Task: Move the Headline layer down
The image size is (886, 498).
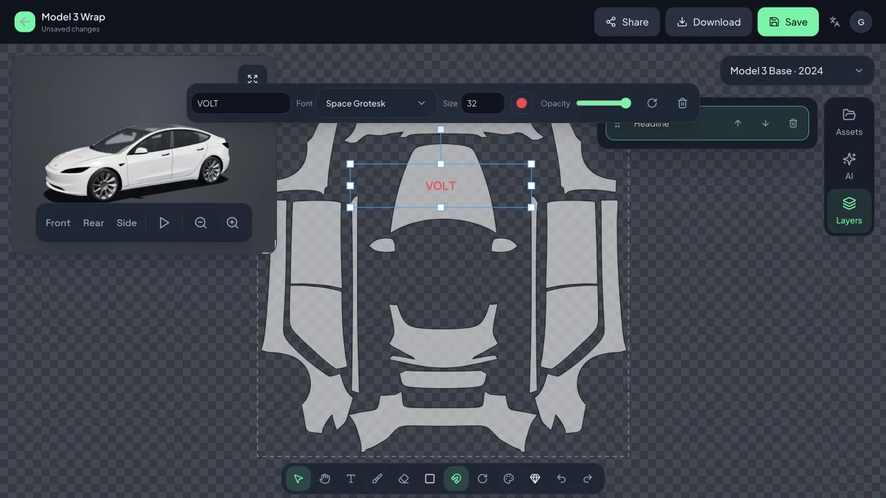Action: [766, 123]
